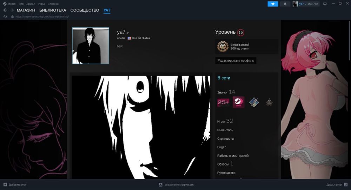Open the YA? profile tab
This screenshot has width=351, height=190.
click(107, 10)
